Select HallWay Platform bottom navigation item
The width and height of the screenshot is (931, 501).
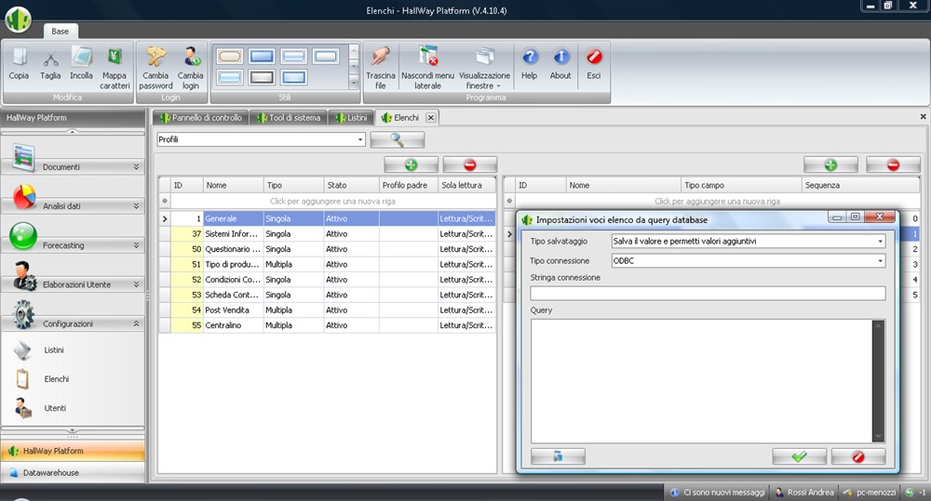(73, 451)
